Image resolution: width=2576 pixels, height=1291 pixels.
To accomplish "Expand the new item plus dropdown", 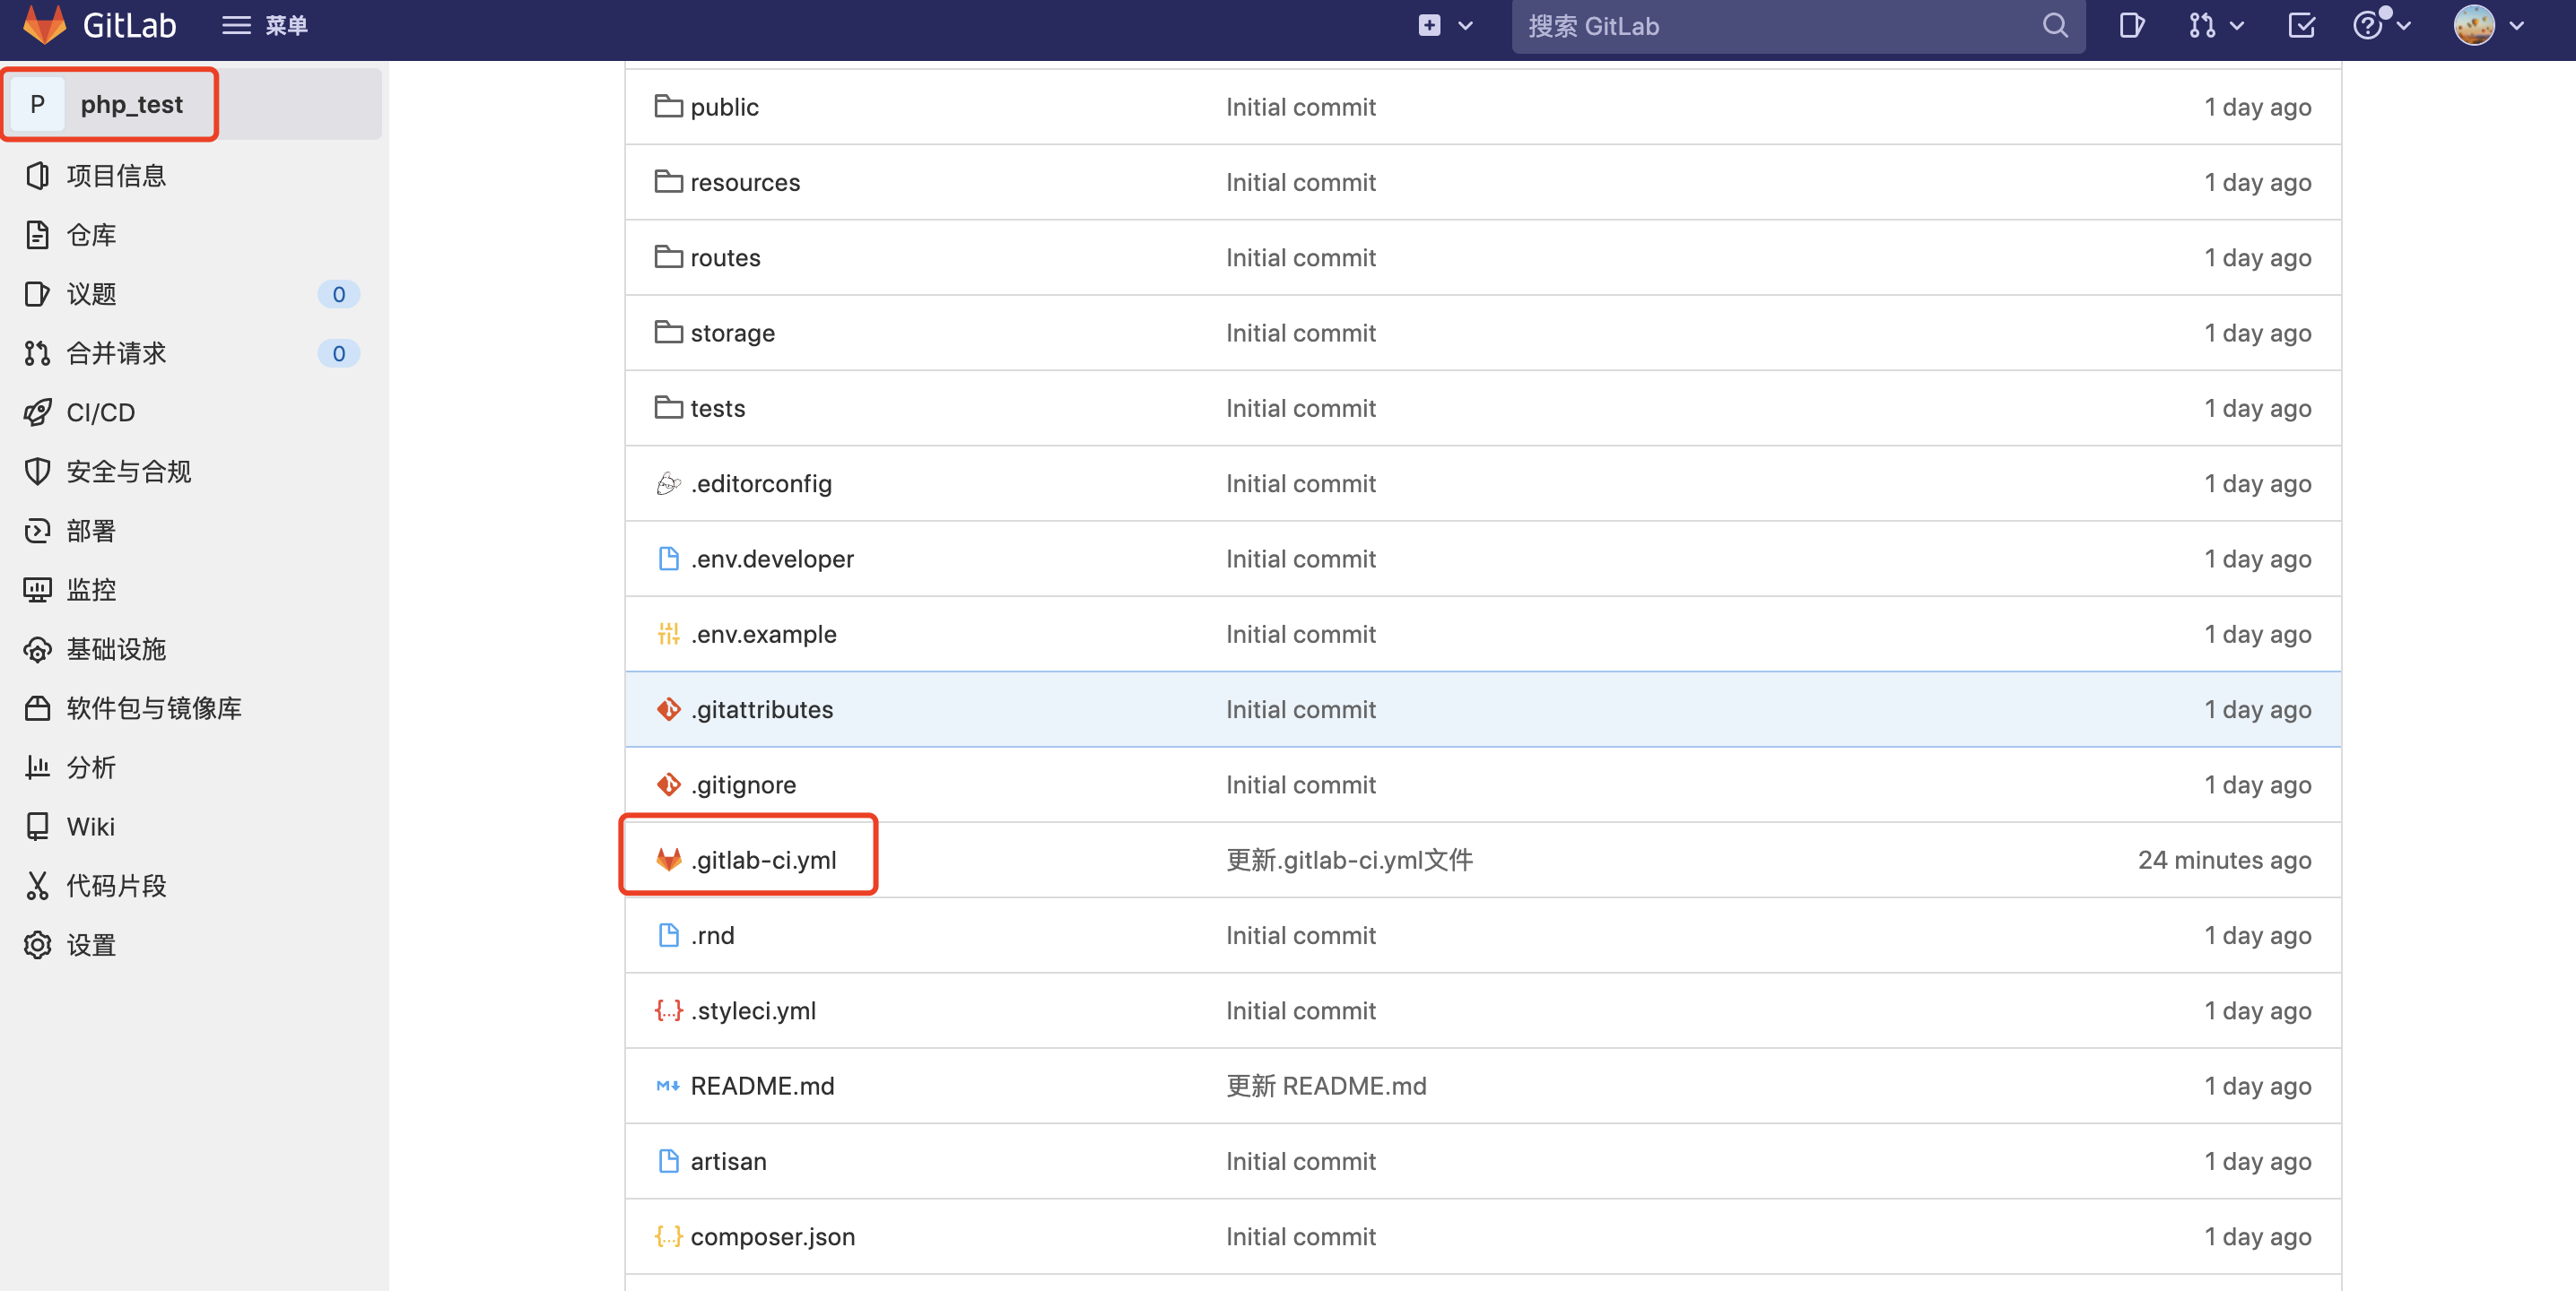I will point(1445,25).
